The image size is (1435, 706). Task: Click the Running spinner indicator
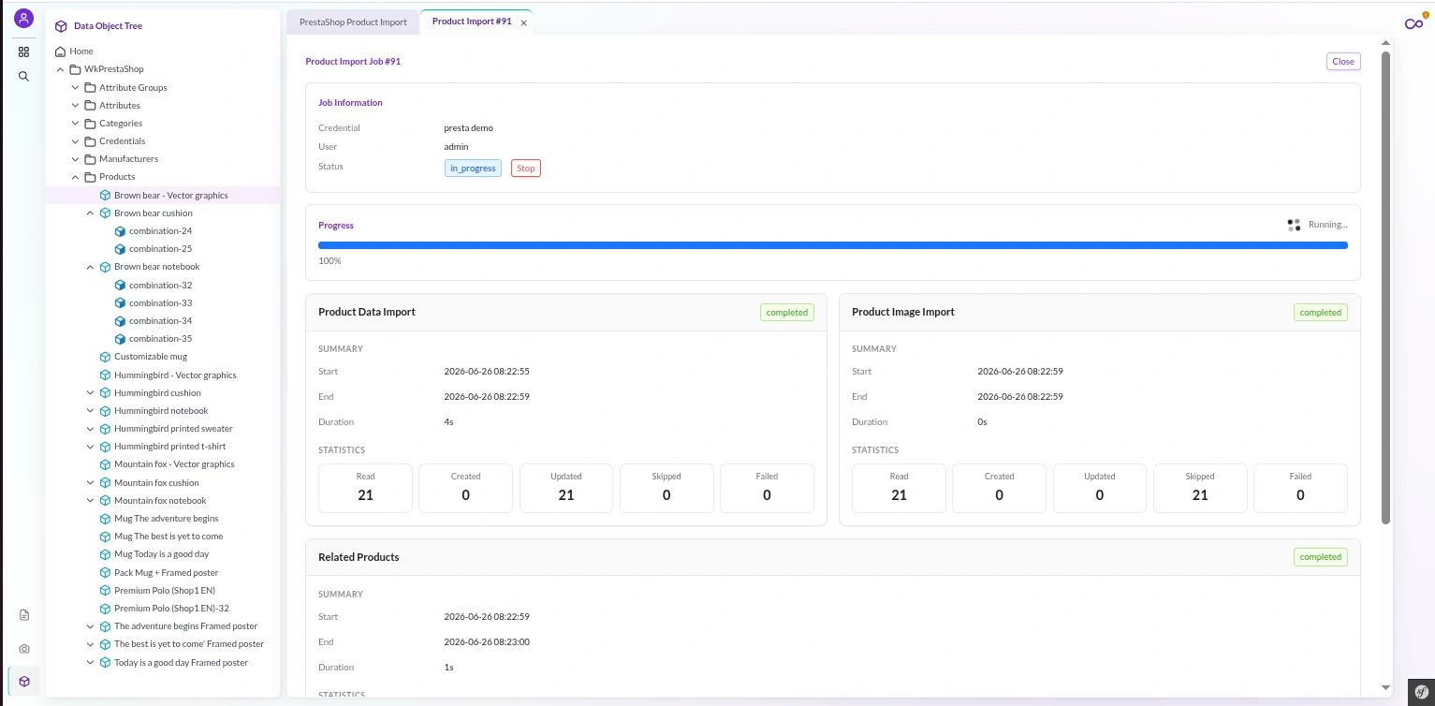coord(1294,226)
